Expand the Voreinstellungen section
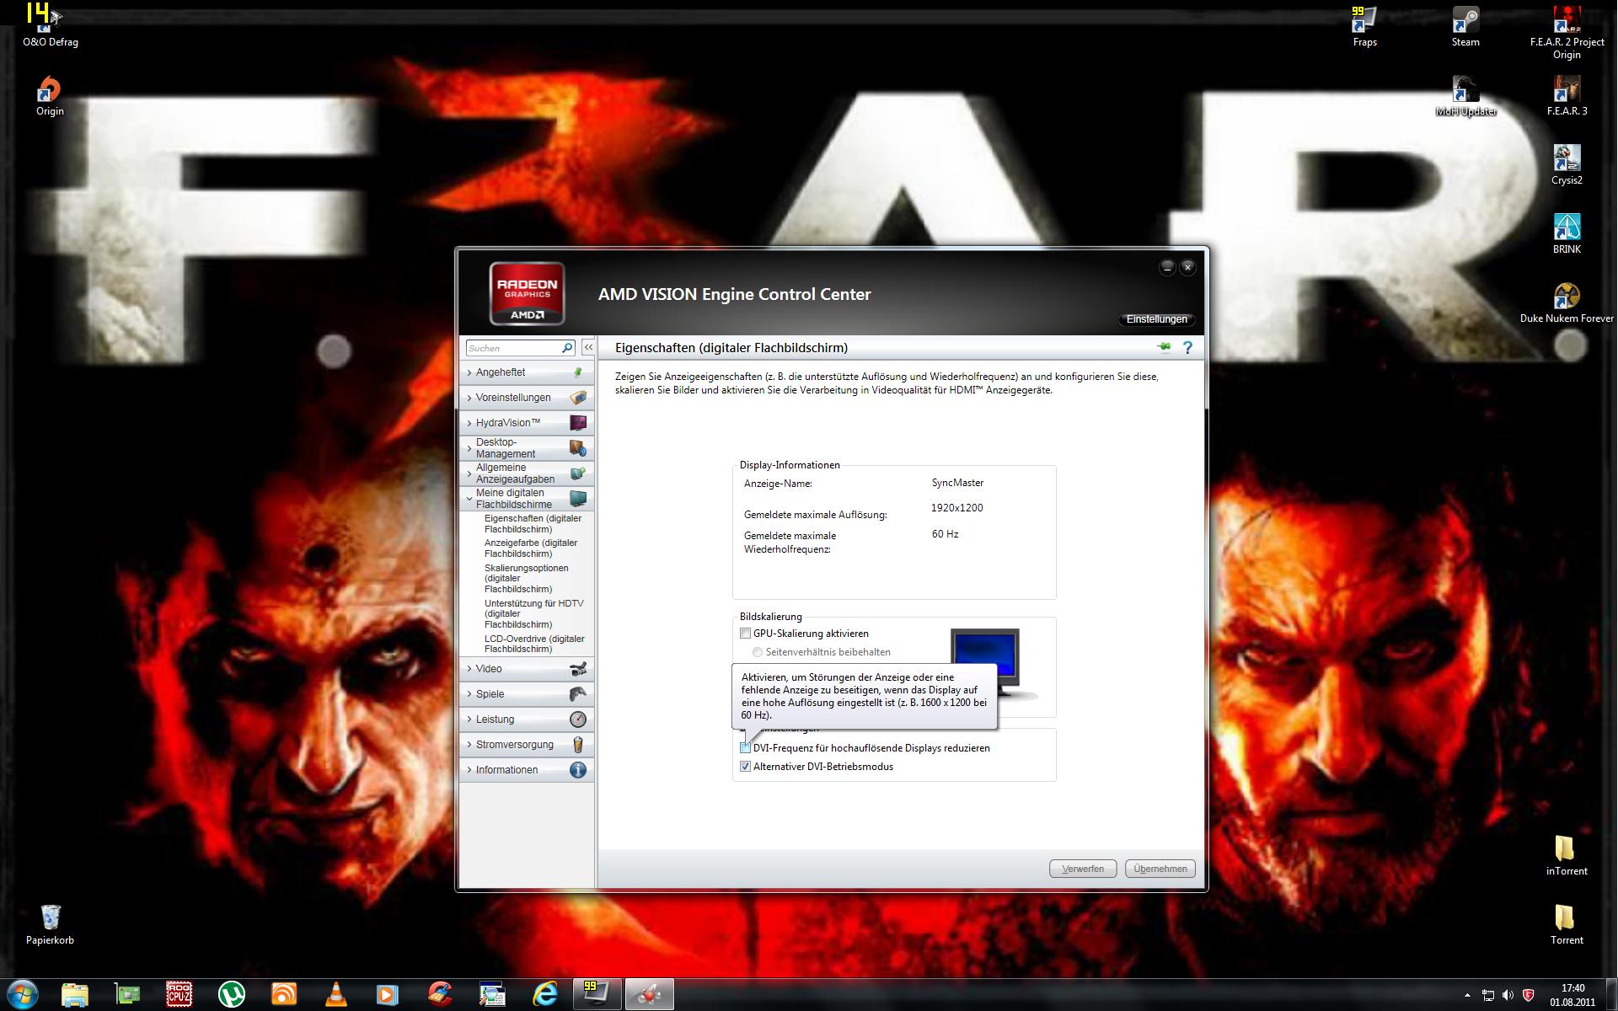Viewport: 1618px width, 1011px height. [x=512, y=398]
